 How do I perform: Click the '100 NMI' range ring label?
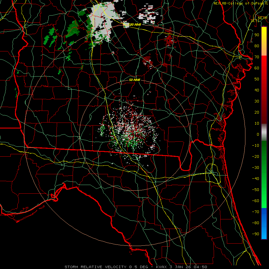click(134, 25)
